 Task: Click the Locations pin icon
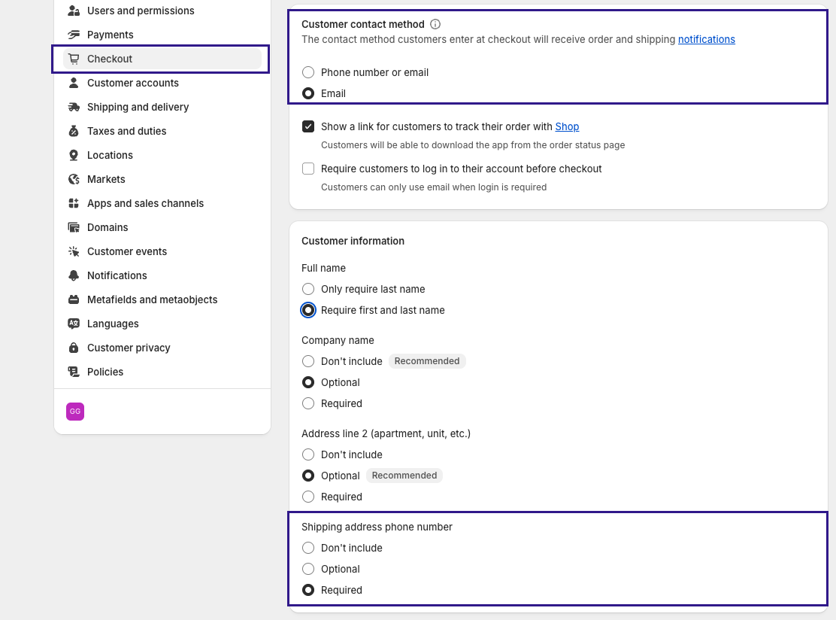pos(74,155)
